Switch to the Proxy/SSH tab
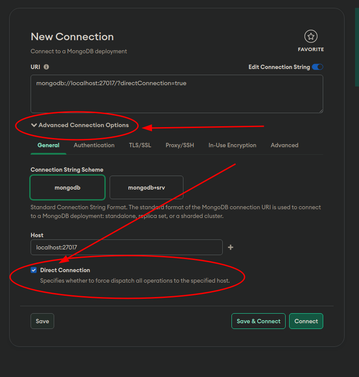 click(x=179, y=145)
